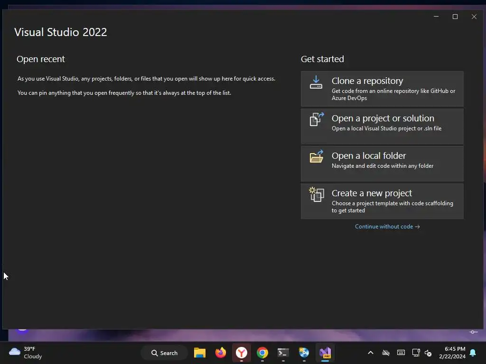Open the disc media app taskbar icon
The width and height of the screenshot is (486, 364).
pyautogui.click(x=304, y=353)
